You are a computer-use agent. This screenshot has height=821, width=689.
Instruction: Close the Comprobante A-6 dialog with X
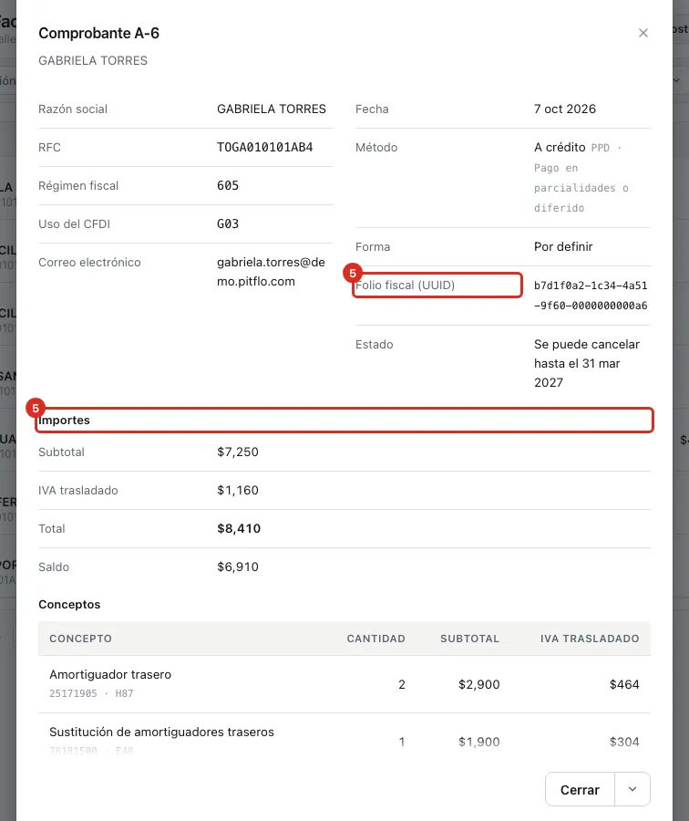pos(643,33)
